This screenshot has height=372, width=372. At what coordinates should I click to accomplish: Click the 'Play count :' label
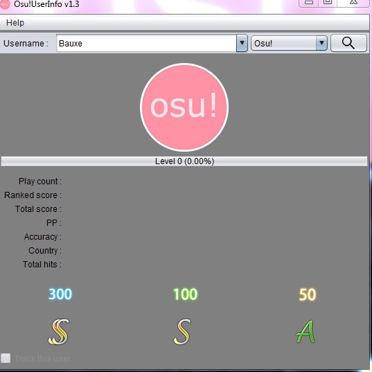40,181
